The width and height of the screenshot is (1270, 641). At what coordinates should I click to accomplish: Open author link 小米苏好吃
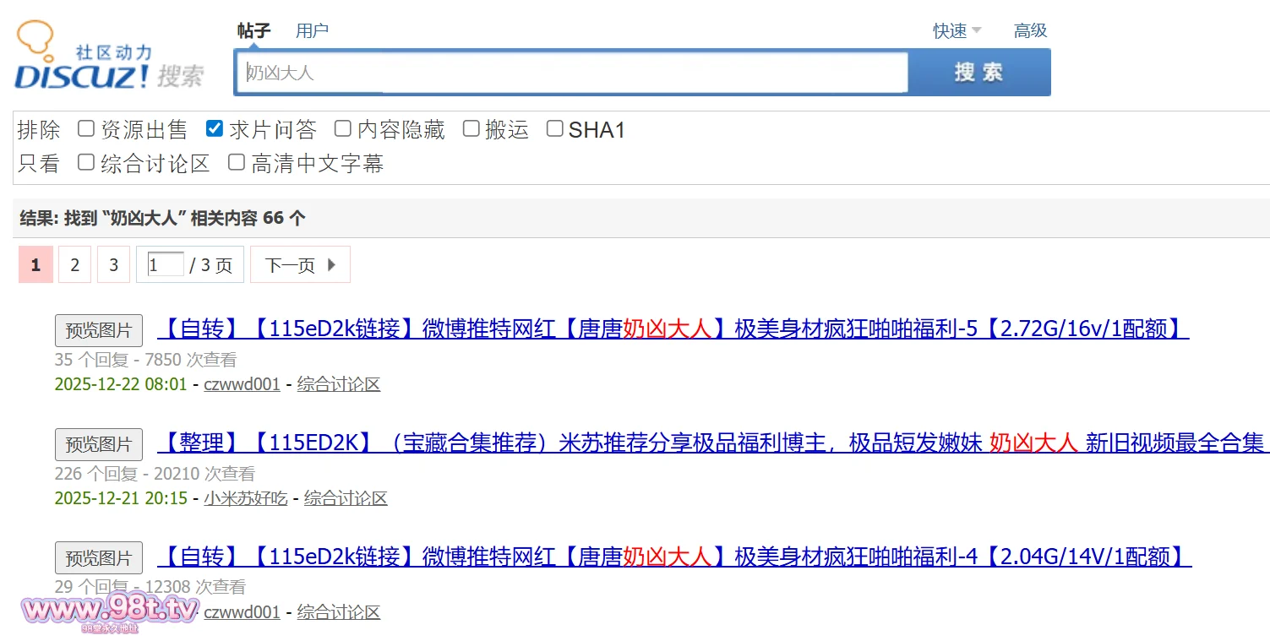(245, 498)
